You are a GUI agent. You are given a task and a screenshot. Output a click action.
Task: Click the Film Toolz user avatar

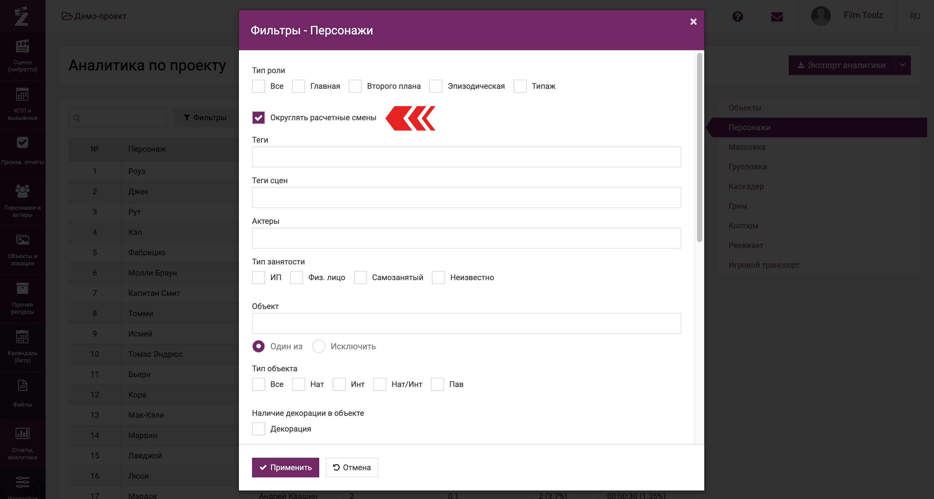(821, 16)
